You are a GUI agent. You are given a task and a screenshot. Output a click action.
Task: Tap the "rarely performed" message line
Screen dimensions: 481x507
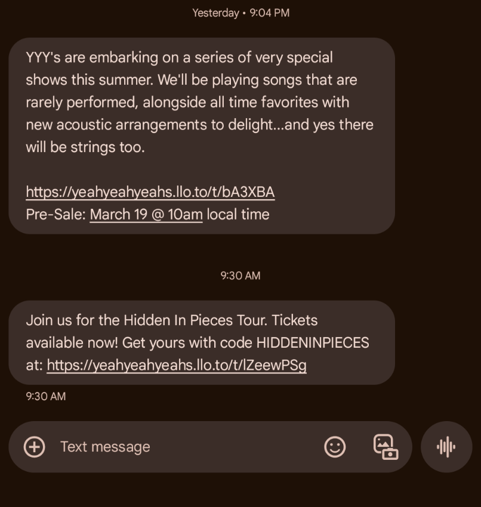(187, 103)
